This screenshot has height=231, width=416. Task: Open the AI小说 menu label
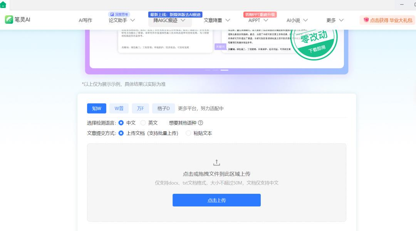tap(293, 20)
